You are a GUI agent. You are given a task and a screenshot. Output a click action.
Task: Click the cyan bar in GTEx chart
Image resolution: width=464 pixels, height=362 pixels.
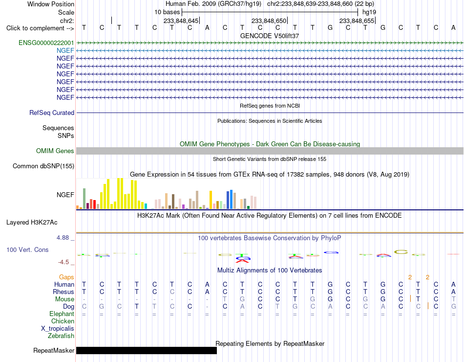(146, 206)
